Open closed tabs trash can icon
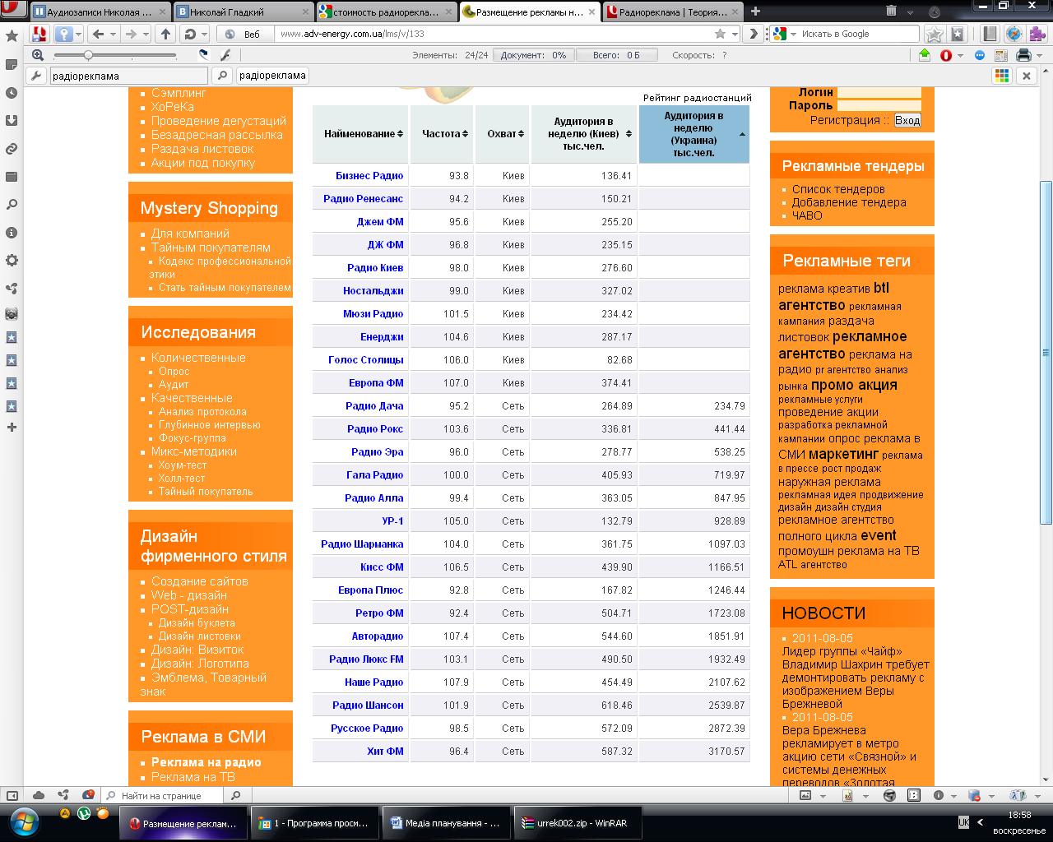The width and height of the screenshot is (1053, 842). (x=891, y=11)
